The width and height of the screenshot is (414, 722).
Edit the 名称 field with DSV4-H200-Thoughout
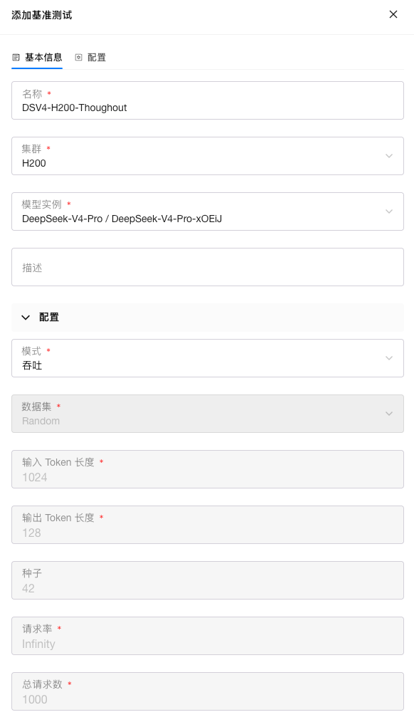pos(208,100)
